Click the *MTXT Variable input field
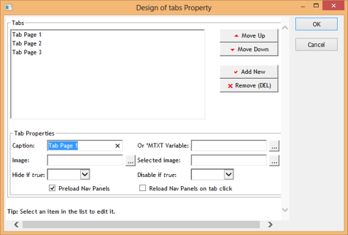Image resolution: width=348 pixels, height=235 pixels. [229, 145]
